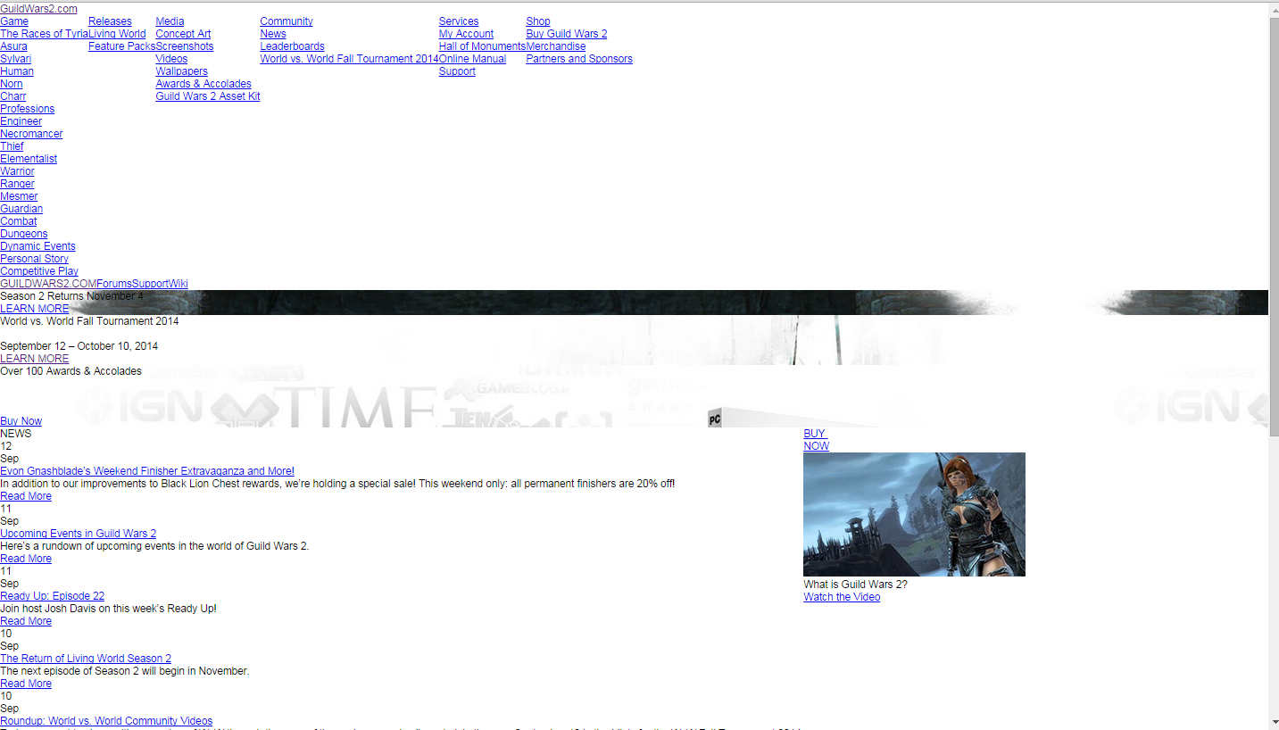1279x730 pixels.
Task: Open Feature Packs link
Action: 121,46
